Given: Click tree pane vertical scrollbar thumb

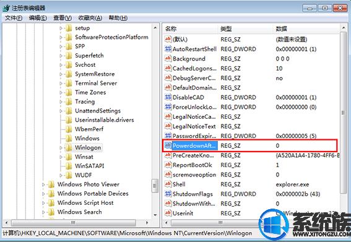Looking at the screenshot, I should (x=155, y=186).
